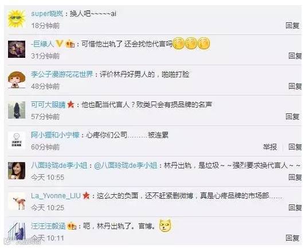Reply to 可可大眼睛's comment
This screenshot has height=248, width=305.
[292, 116]
